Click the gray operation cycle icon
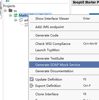 [21, 20]
